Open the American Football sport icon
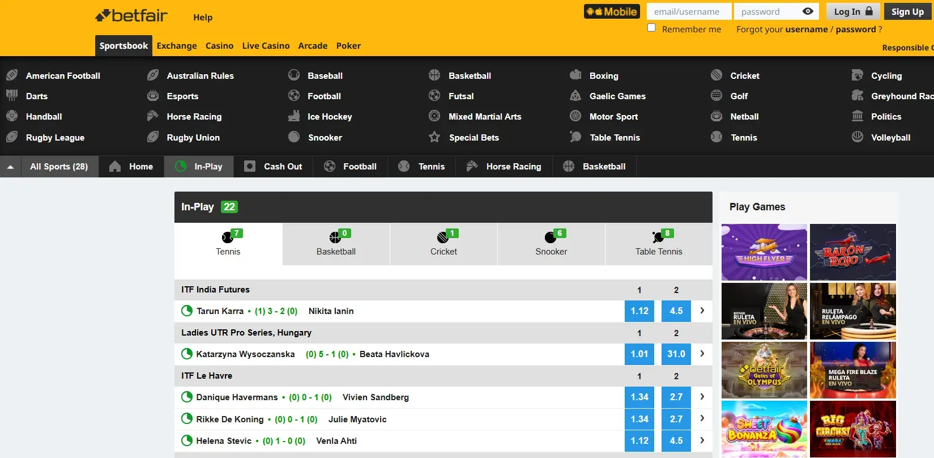 coord(12,75)
